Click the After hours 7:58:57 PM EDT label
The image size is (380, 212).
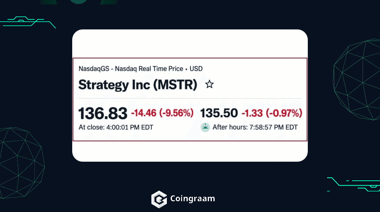[255, 128]
